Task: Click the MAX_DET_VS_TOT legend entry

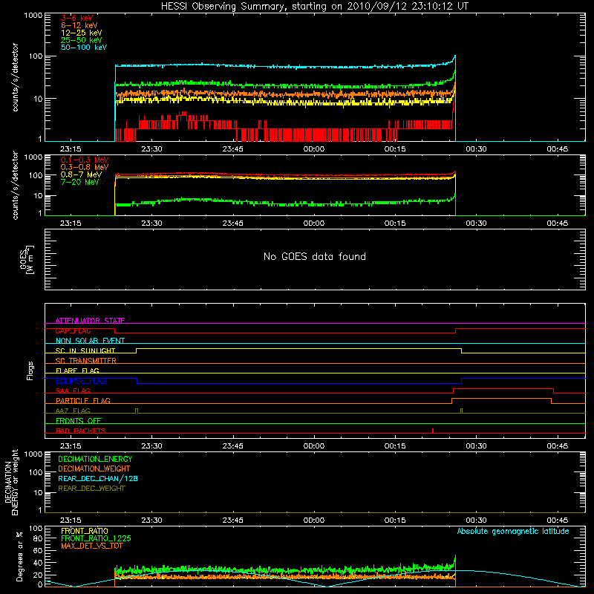Action: point(92,546)
